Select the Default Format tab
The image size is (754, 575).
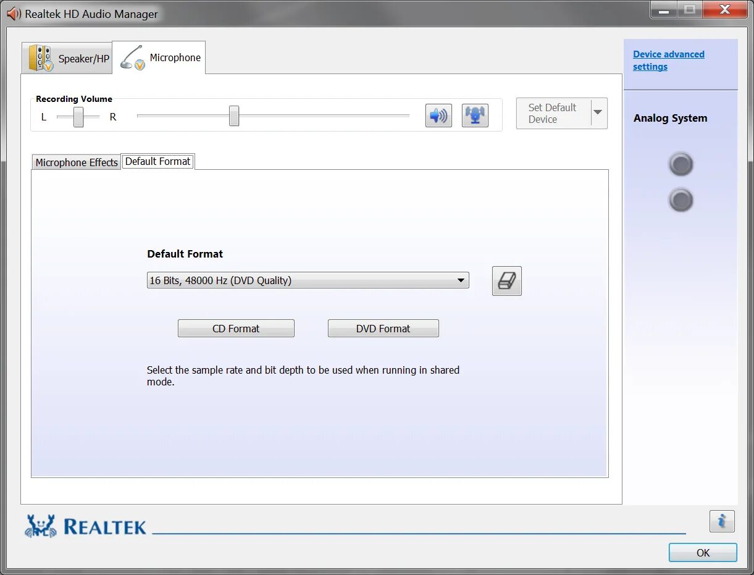pos(158,161)
